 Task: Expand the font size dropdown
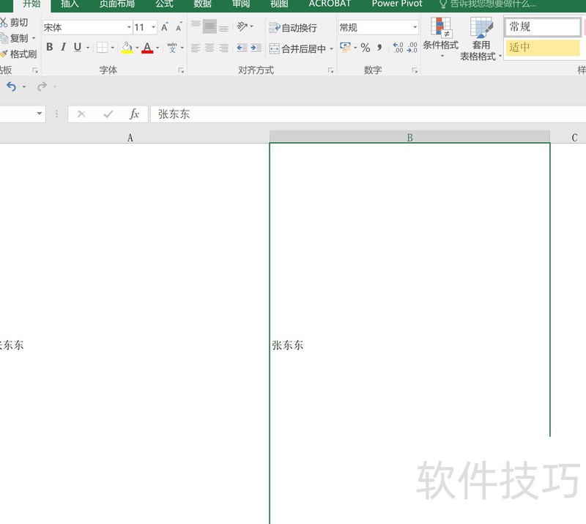click(x=153, y=28)
